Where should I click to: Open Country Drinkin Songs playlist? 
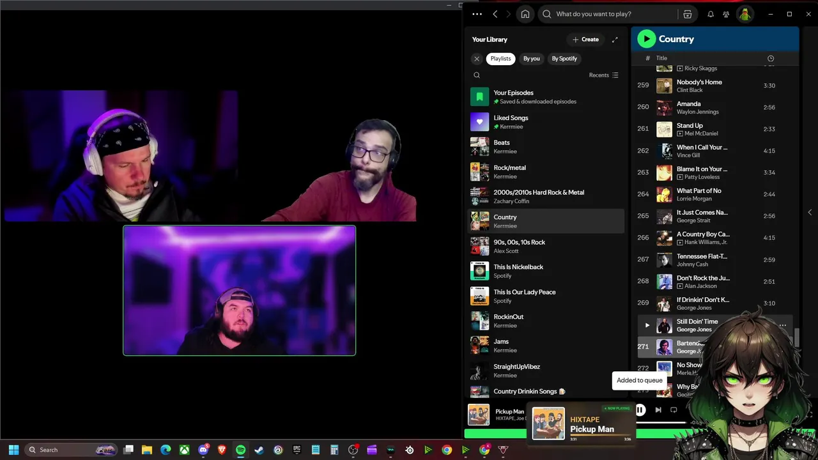click(546, 391)
